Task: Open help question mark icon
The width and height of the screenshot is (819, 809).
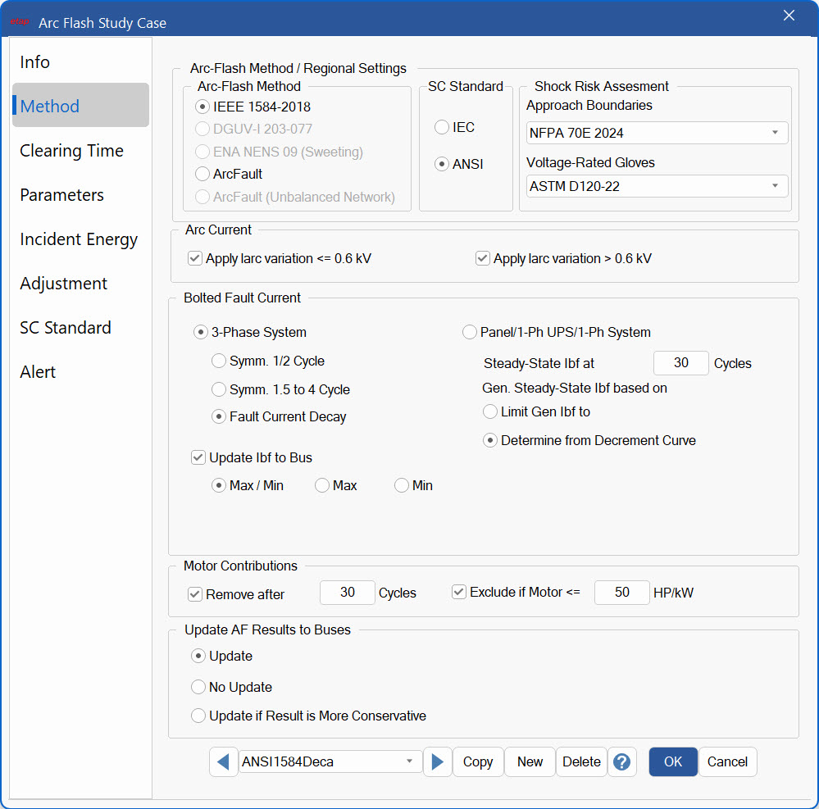Action: pos(621,762)
